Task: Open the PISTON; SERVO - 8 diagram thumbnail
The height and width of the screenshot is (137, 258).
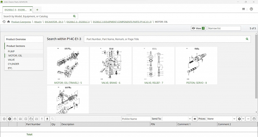Action: (196, 66)
